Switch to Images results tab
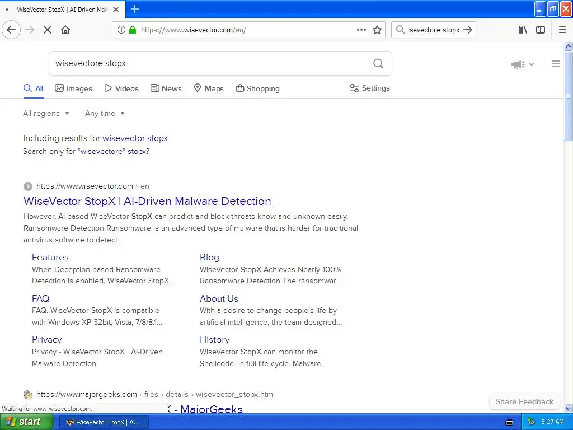This screenshot has height=430, width=573. coord(73,88)
